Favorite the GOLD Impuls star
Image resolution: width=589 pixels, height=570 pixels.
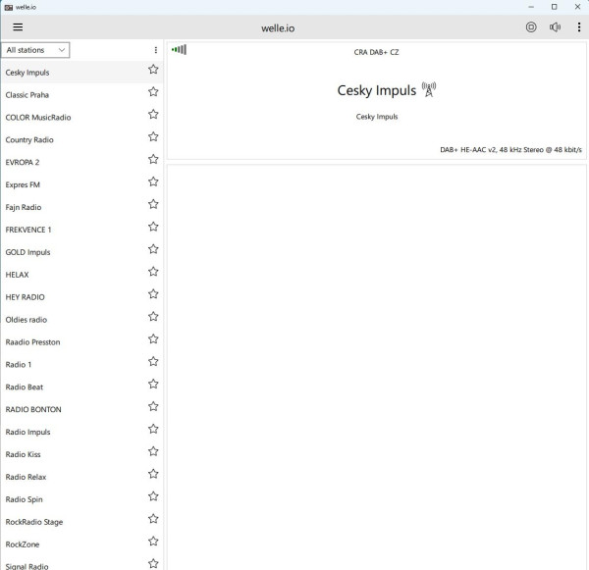[153, 249]
